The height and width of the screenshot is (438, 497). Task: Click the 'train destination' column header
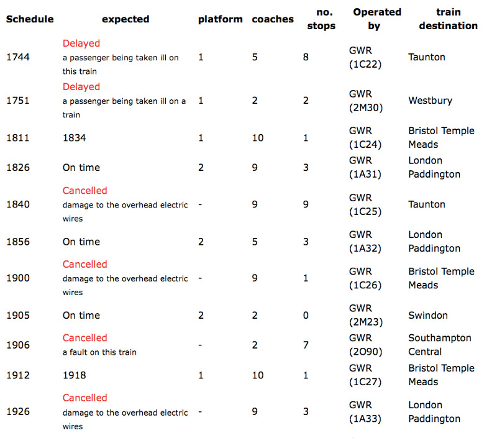click(x=448, y=19)
